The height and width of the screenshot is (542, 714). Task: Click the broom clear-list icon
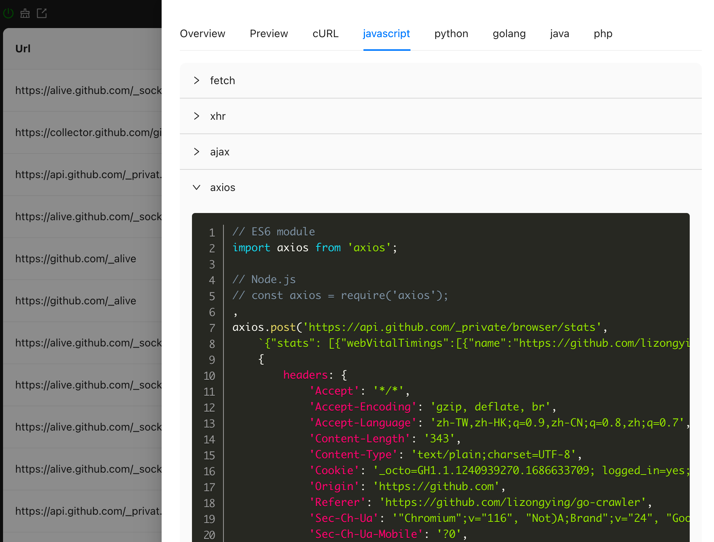tap(25, 14)
